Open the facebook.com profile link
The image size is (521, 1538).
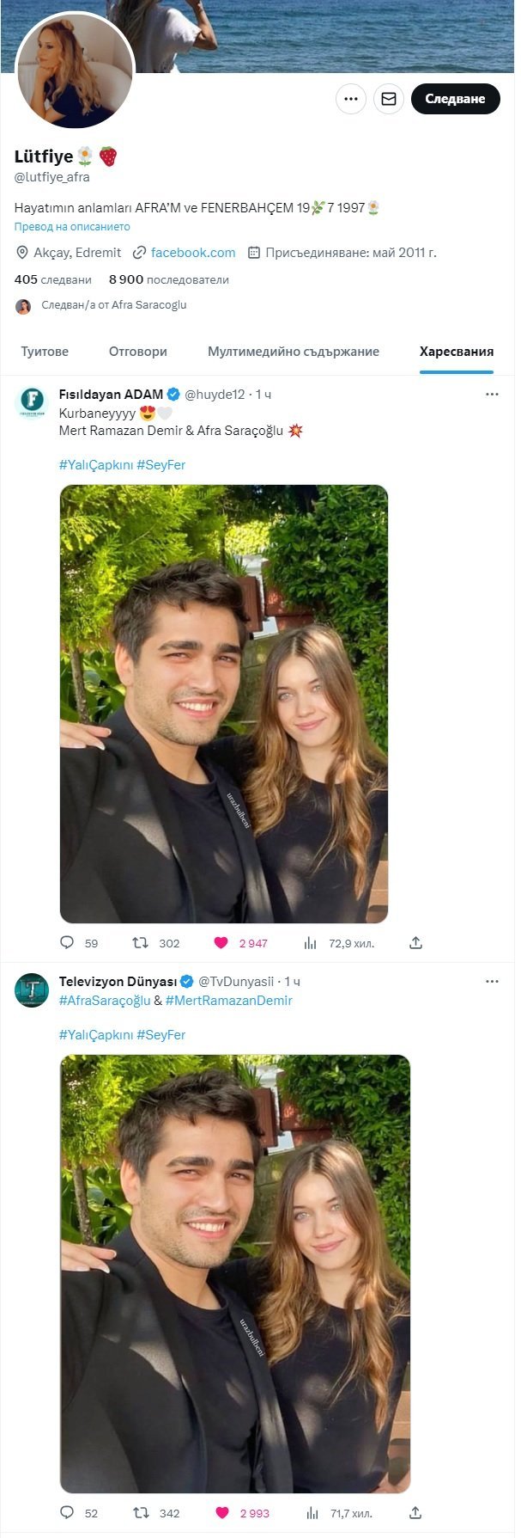(x=193, y=253)
